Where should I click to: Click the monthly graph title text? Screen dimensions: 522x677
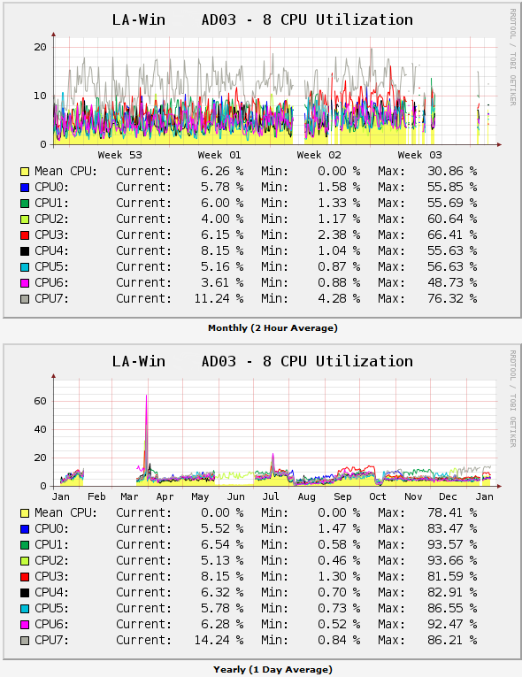coord(263,19)
